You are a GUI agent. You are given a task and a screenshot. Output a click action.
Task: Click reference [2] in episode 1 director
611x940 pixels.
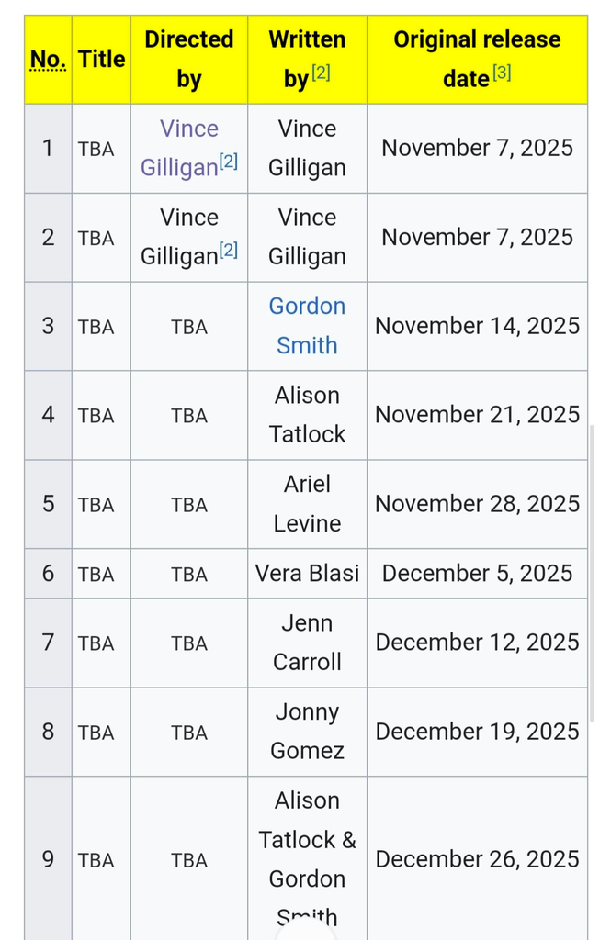click(228, 162)
